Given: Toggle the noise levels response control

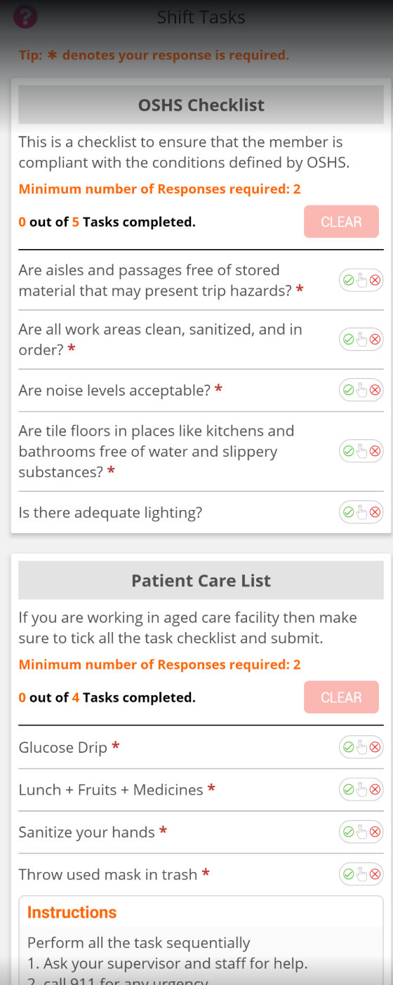Looking at the screenshot, I should tap(361, 390).
